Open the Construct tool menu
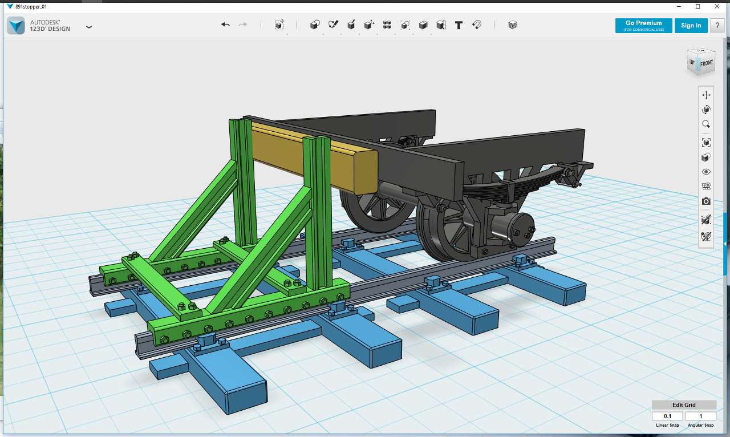Viewport: 730px width, 437px height. [x=351, y=25]
